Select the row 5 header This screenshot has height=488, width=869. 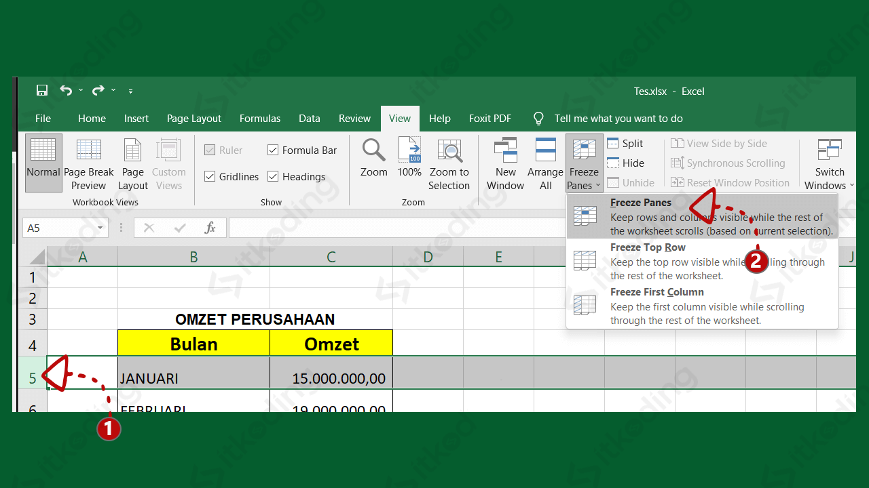pyautogui.click(x=32, y=378)
